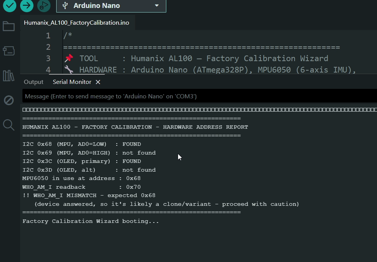377x262 pixels.
Task: Click the 'WHO_AM_I readback : 0x70' line
Action: coord(82,187)
